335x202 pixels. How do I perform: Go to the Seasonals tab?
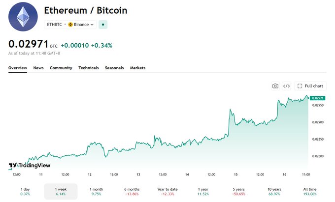point(114,68)
